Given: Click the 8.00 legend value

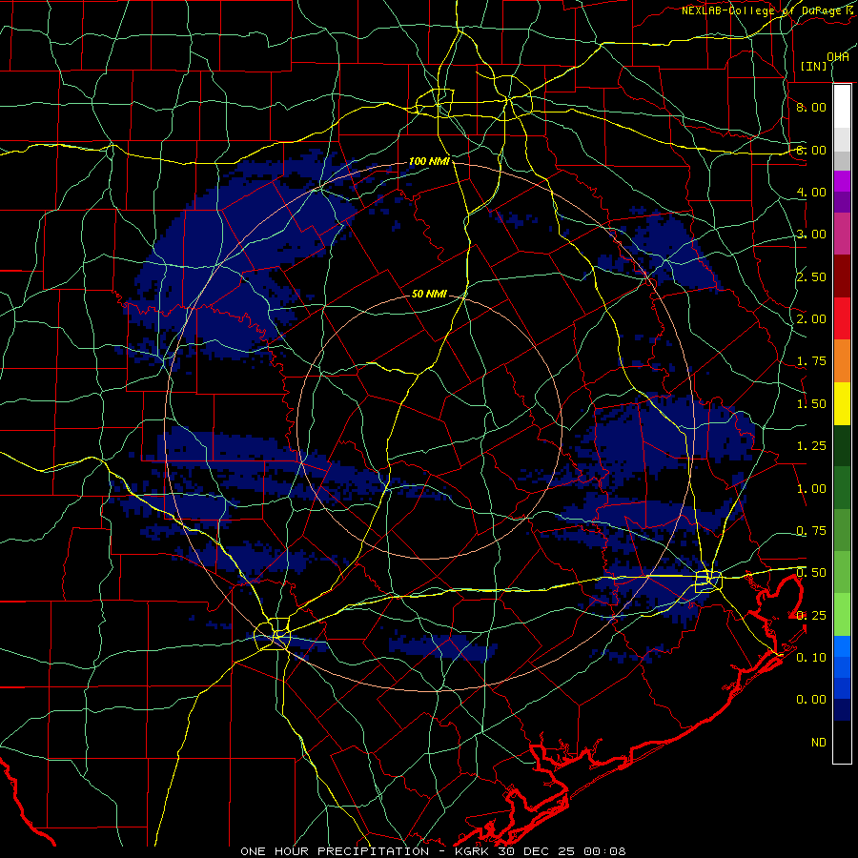Looking at the screenshot, I should [810, 107].
